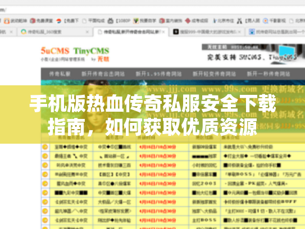Open the 成考成绩 bookmark
305x229 pixels.
point(197,21)
